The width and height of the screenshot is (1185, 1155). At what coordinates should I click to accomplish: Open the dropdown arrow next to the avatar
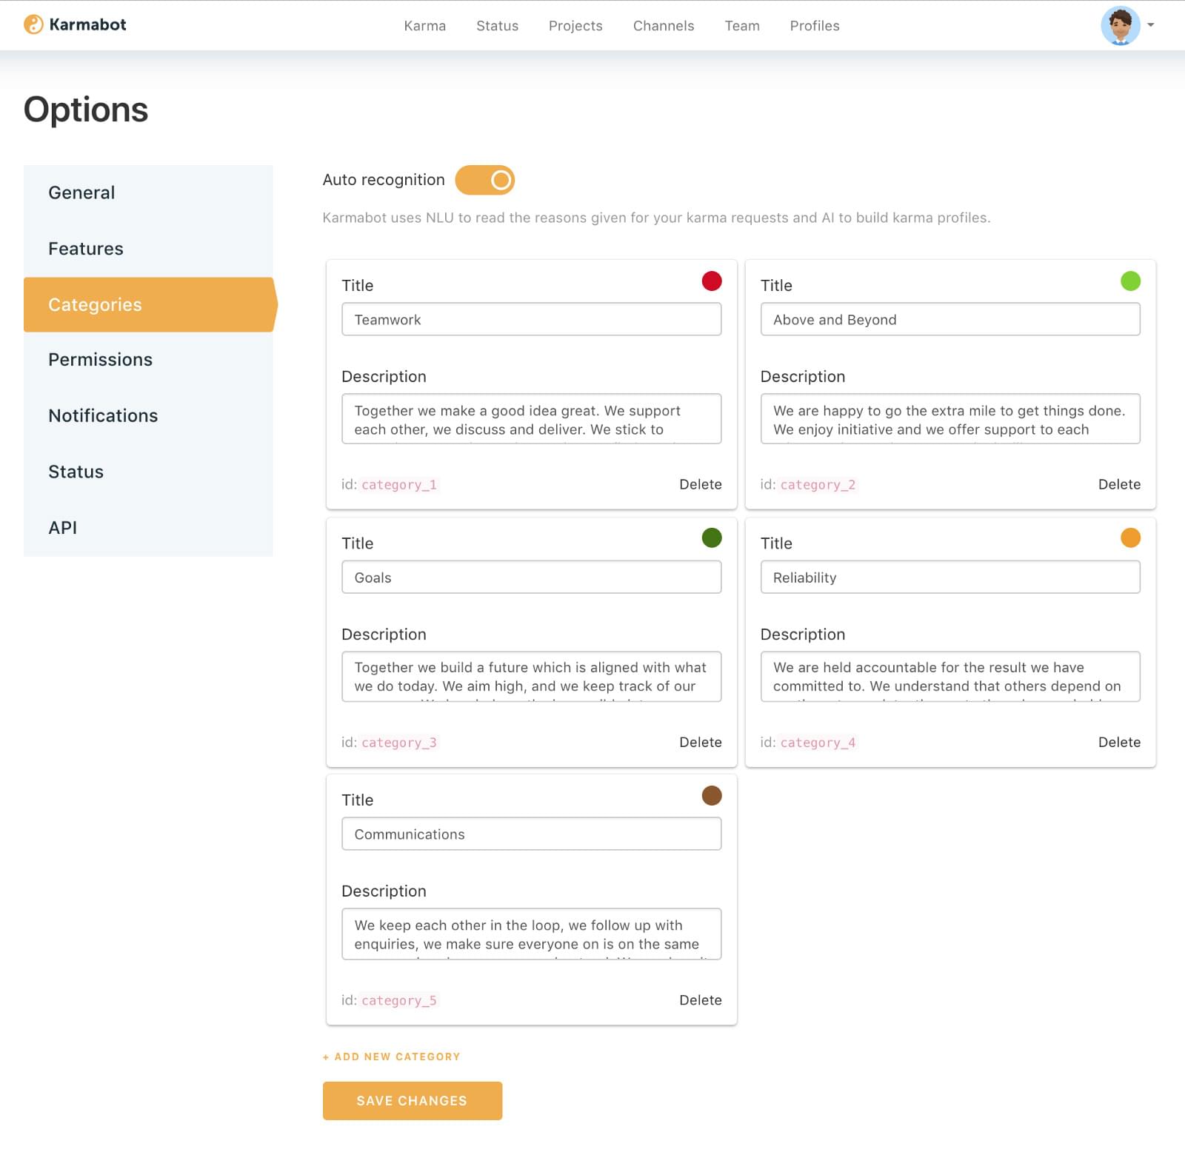(x=1150, y=24)
